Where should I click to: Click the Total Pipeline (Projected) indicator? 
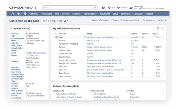click(68, 44)
